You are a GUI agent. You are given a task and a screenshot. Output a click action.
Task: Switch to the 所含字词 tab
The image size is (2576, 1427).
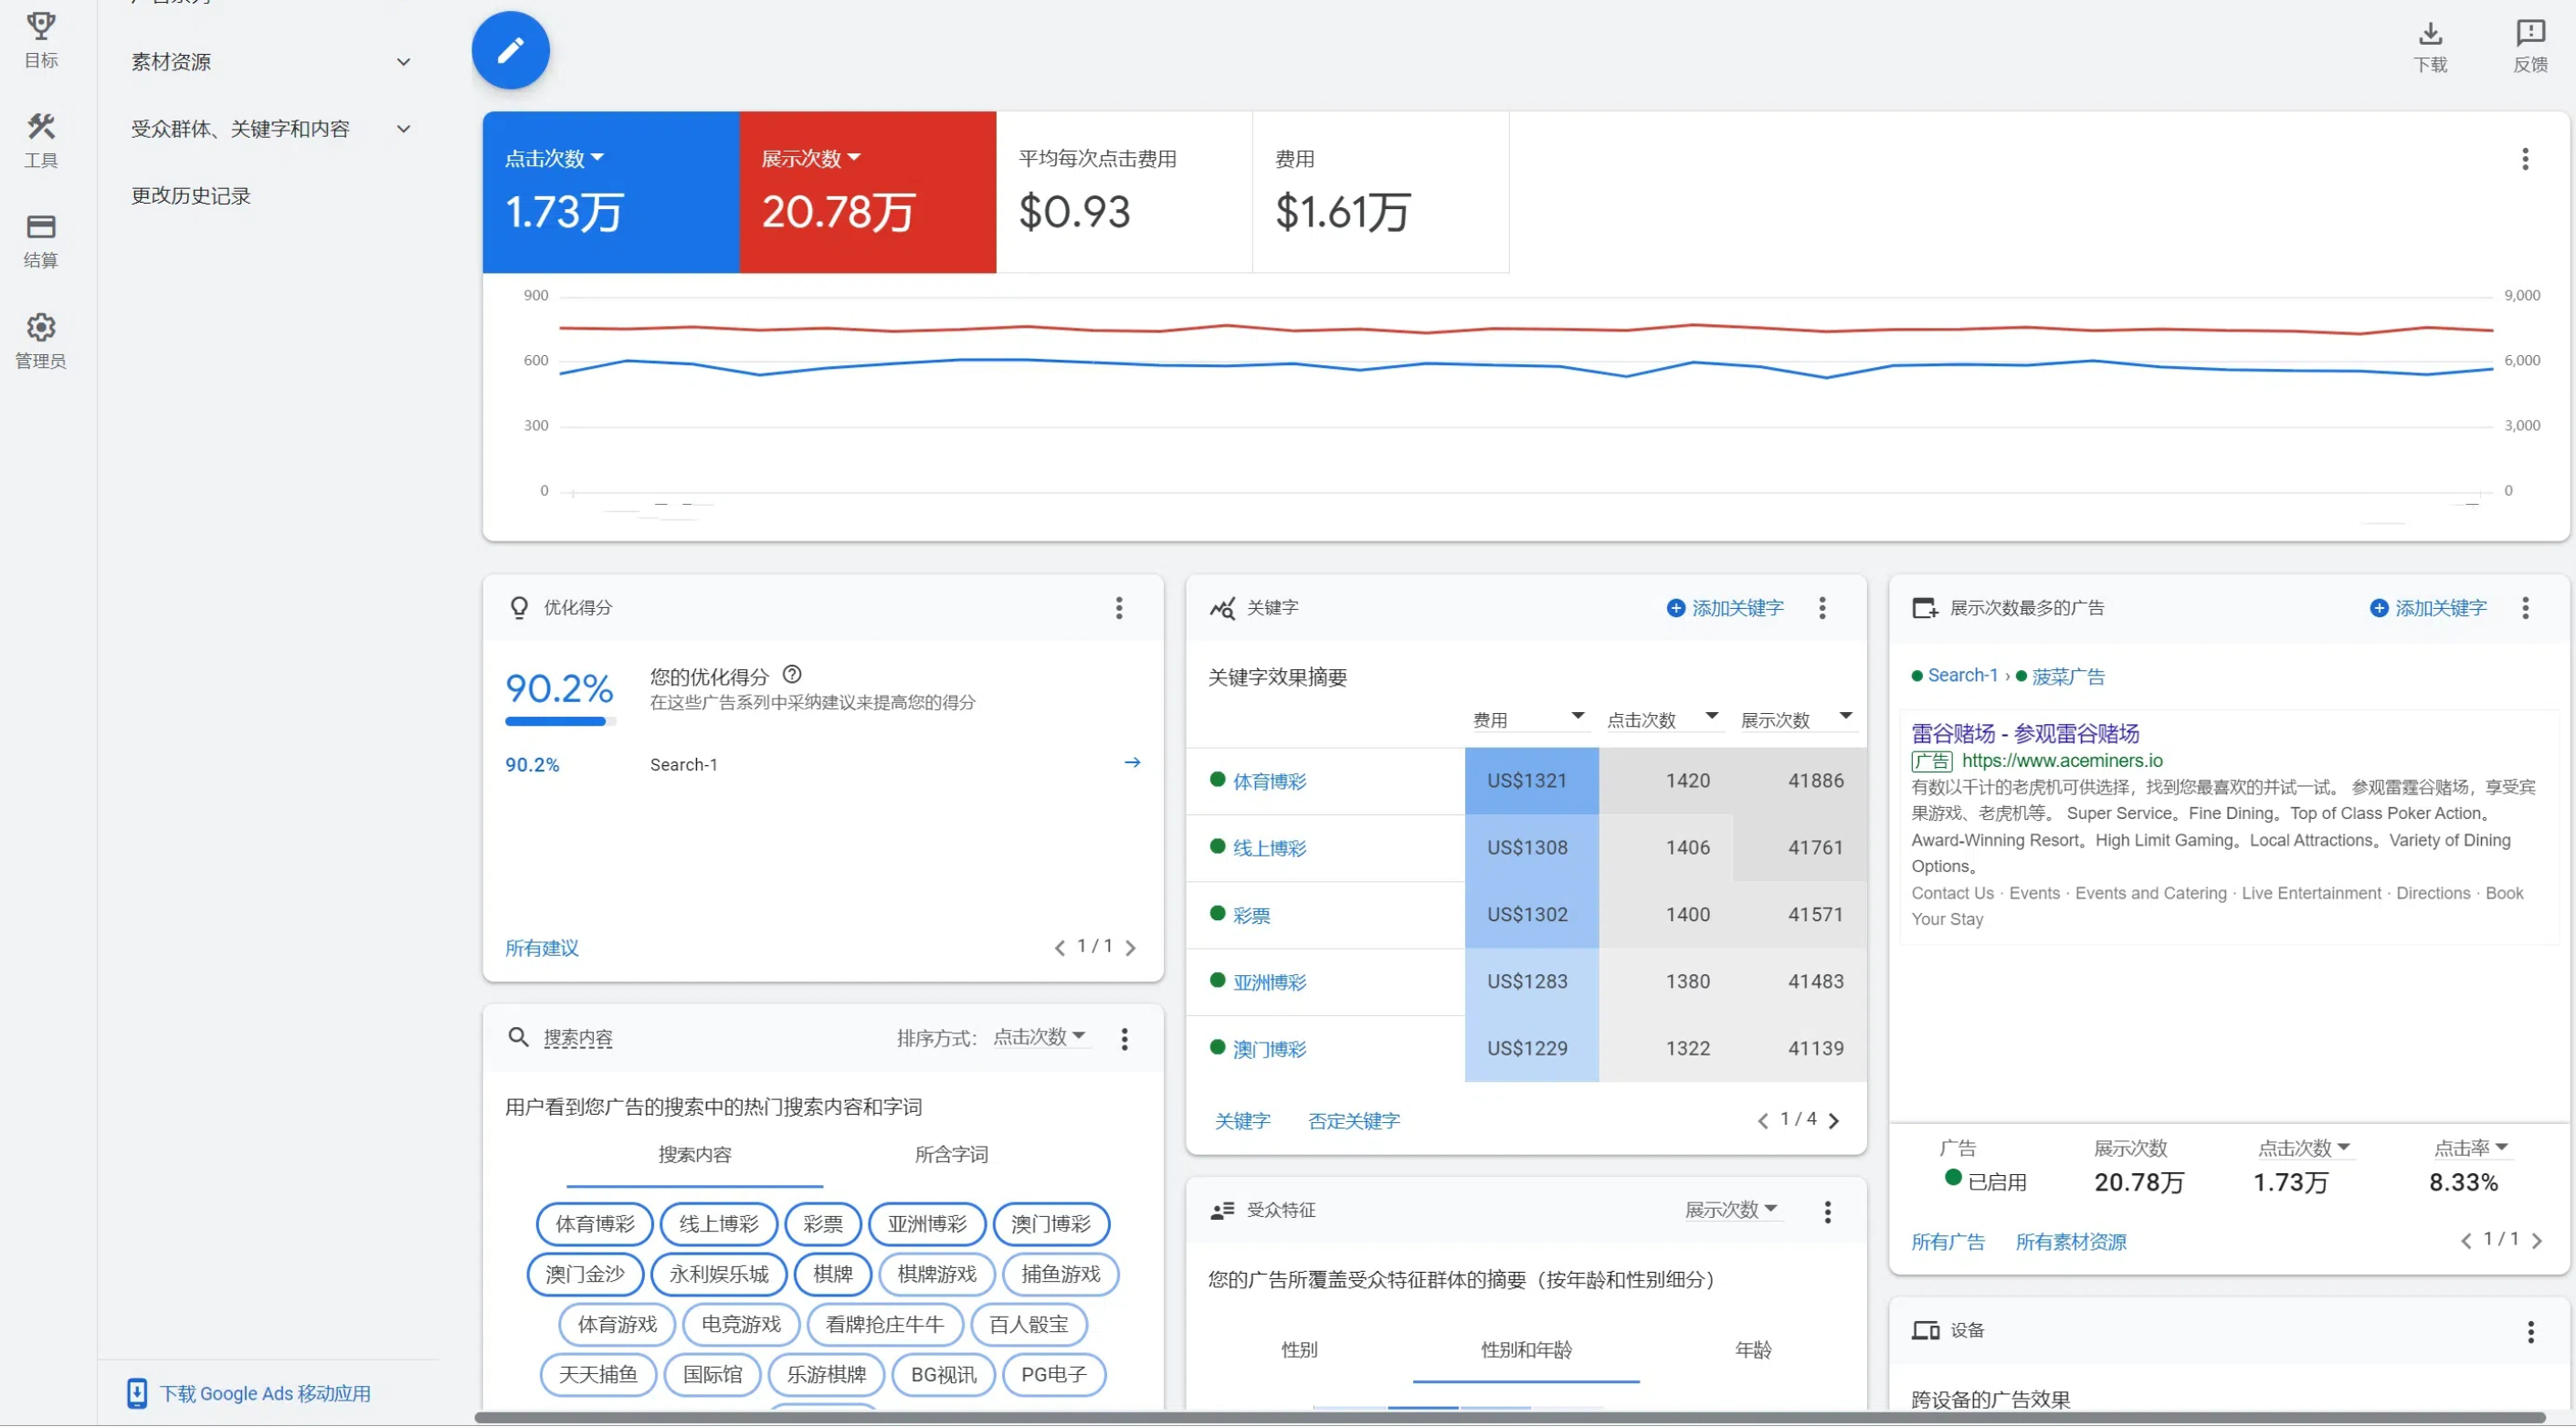point(950,1154)
